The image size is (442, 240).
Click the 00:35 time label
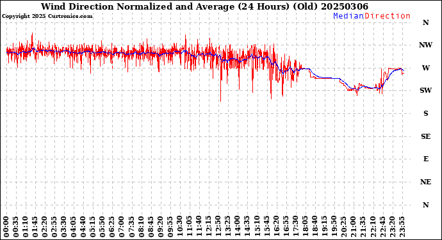point(16,227)
